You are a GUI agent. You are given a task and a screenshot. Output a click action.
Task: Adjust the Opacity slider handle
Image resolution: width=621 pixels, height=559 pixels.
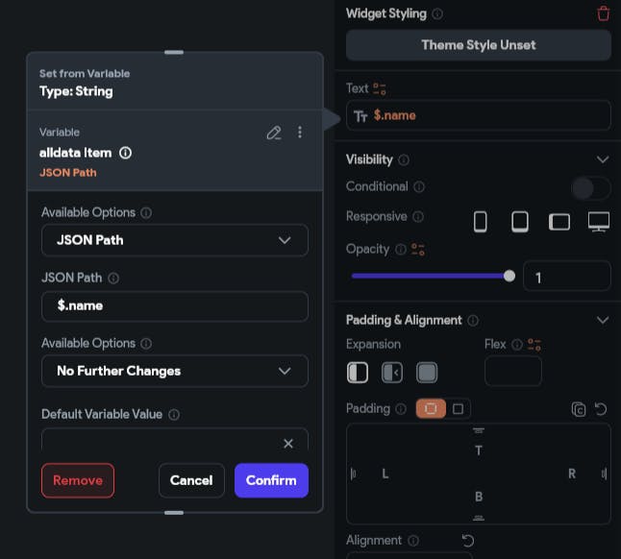click(509, 276)
